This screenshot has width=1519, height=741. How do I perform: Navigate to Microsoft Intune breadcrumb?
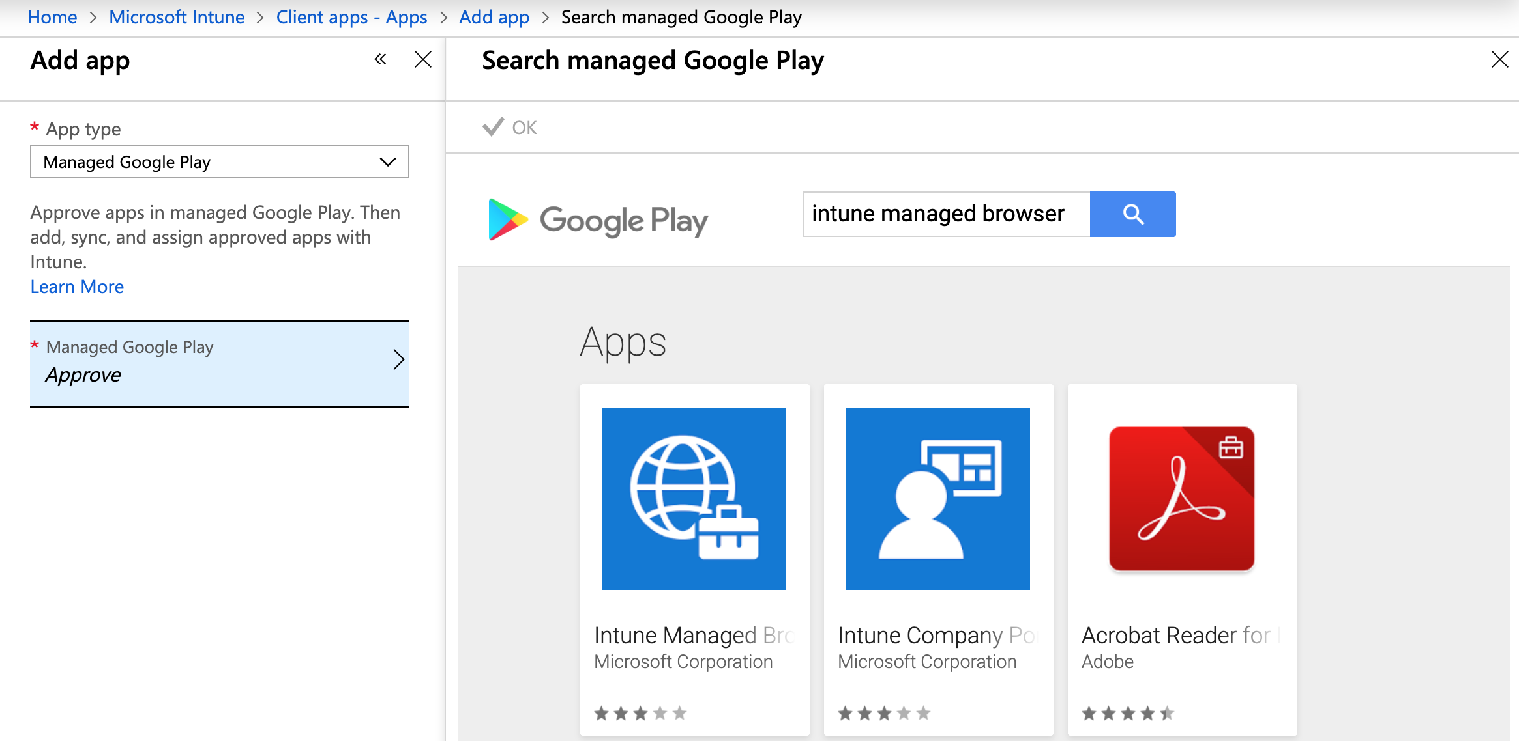177,17
